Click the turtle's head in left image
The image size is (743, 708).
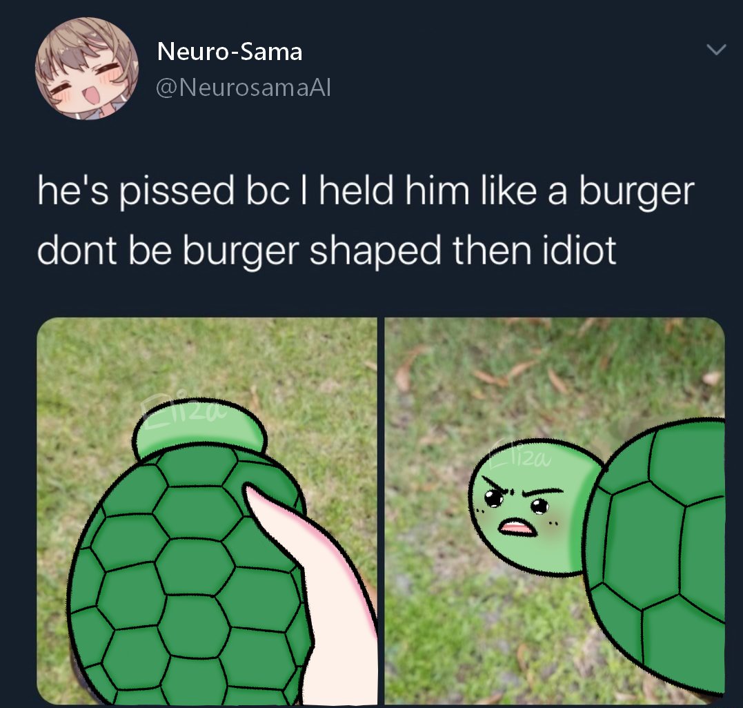199,429
